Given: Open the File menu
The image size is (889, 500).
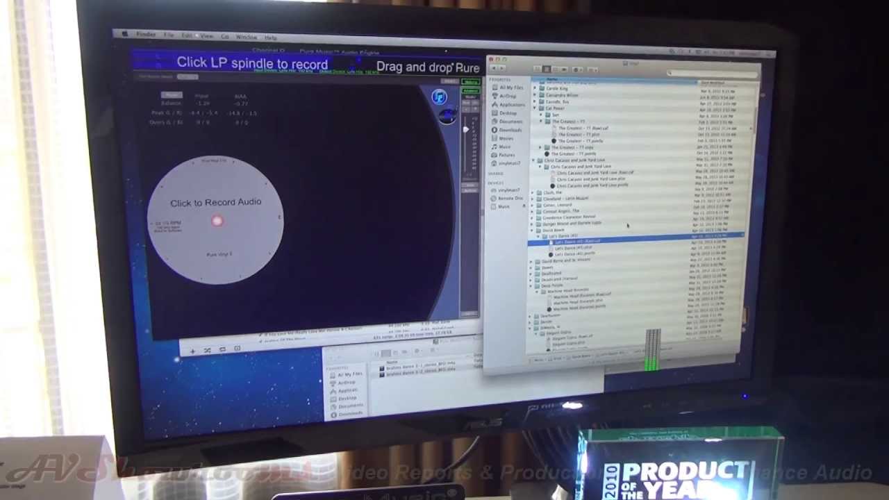Looking at the screenshot, I should [x=169, y=35].
